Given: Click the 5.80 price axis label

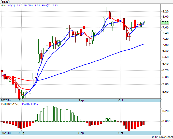Looking at the screenshot, I should (165, 84).
